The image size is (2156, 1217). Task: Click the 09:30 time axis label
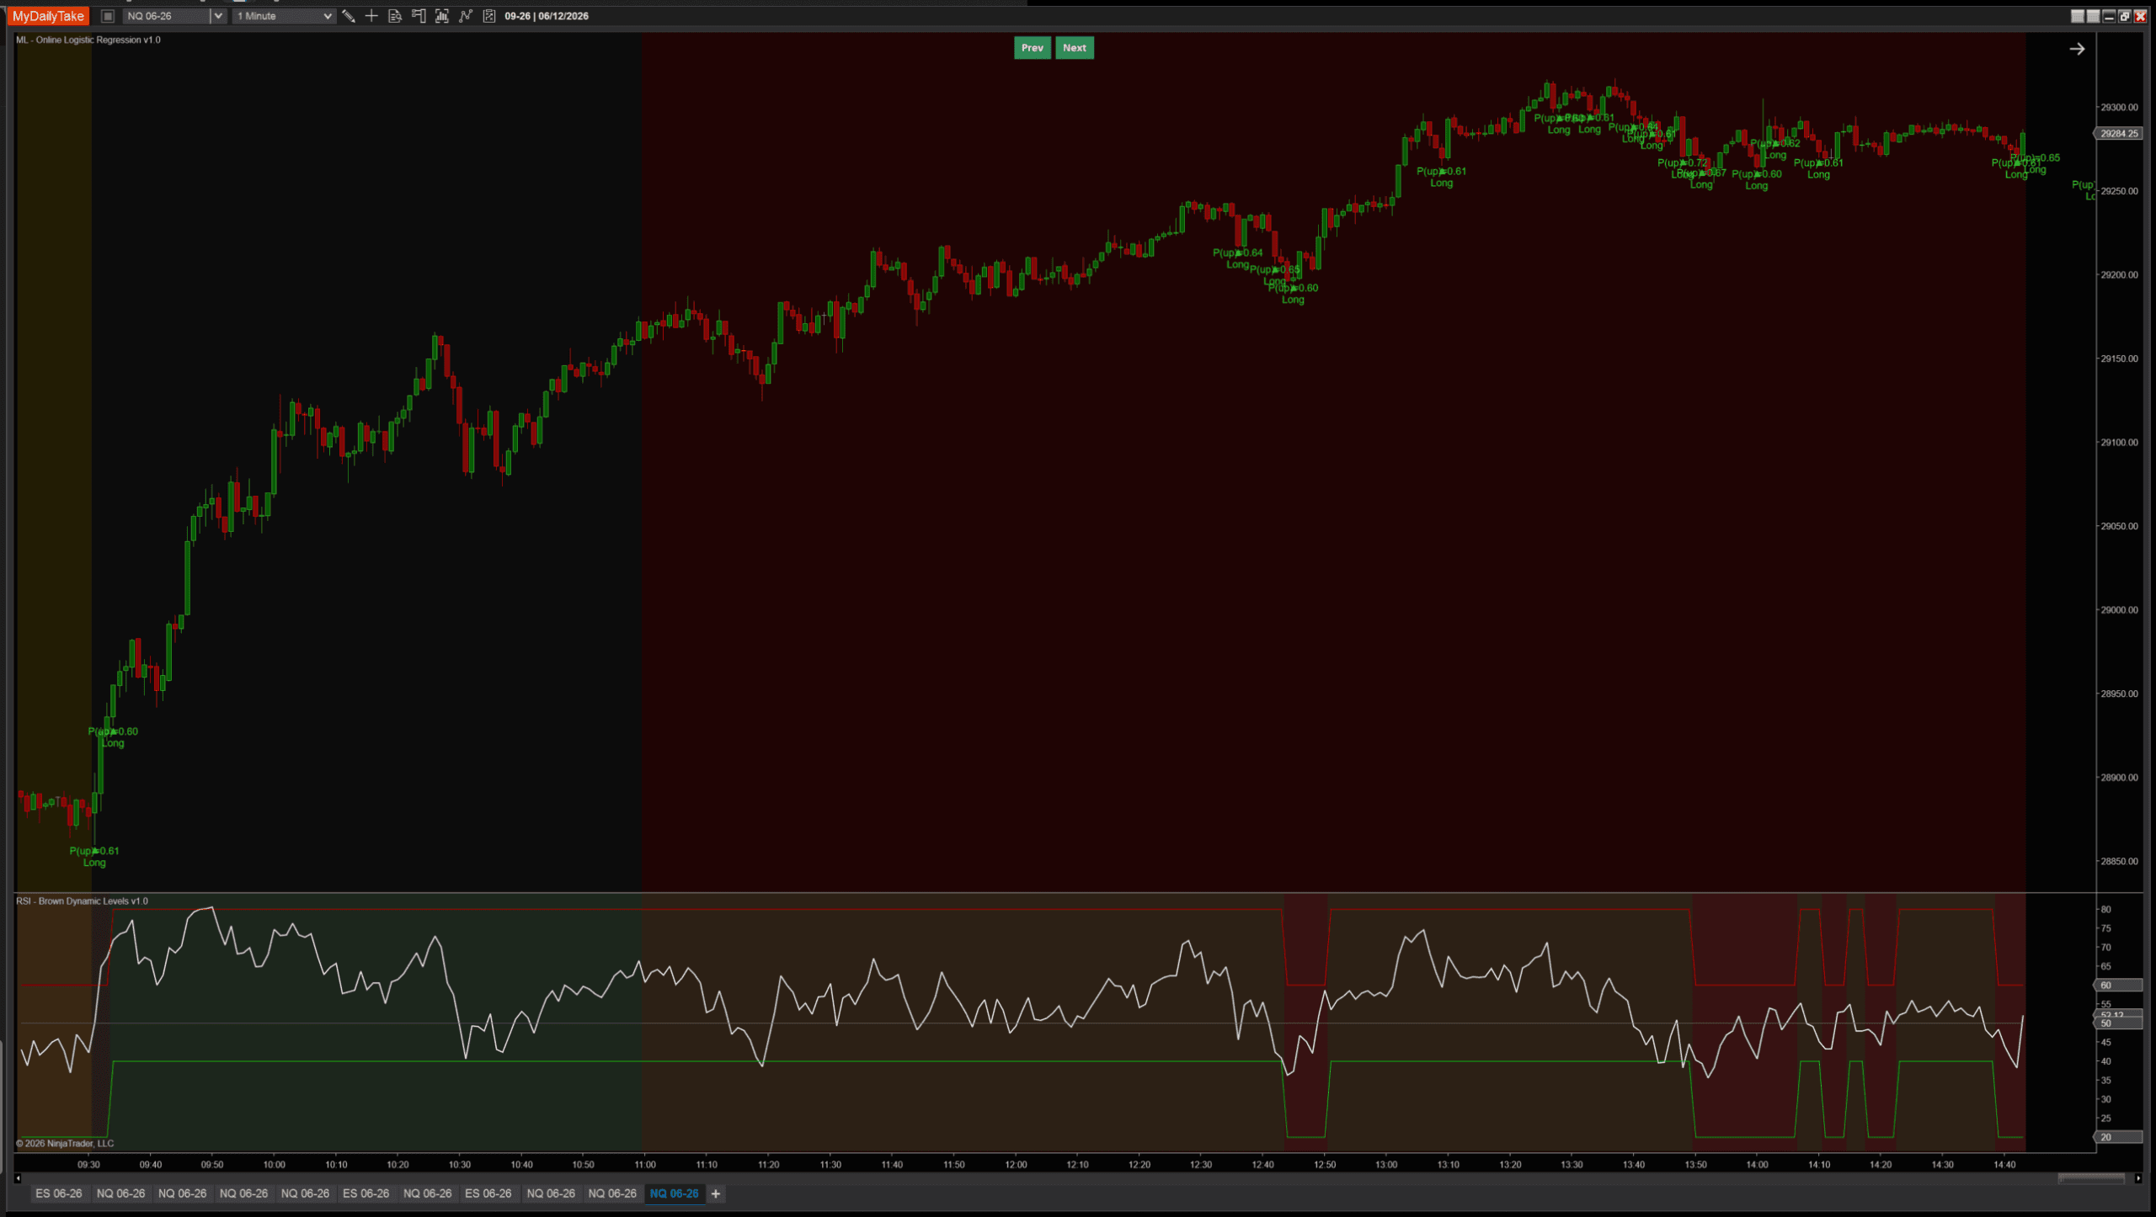click(x=88, y=1165)
